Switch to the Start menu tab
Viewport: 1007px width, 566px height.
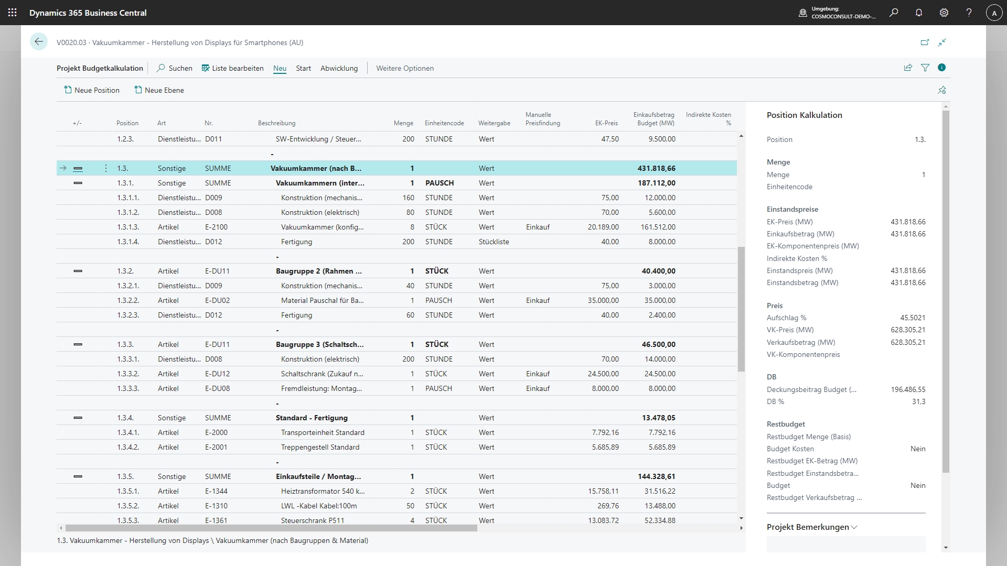pos(303,68)
